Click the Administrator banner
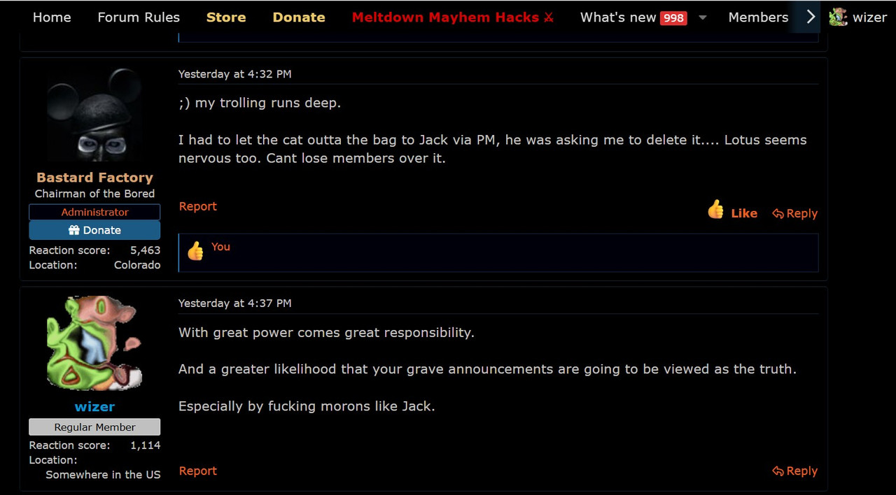The image size is (896, 495). point(94,212)
